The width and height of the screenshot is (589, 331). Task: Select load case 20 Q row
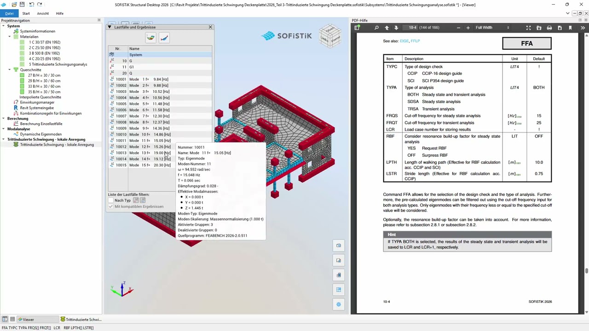160,73
